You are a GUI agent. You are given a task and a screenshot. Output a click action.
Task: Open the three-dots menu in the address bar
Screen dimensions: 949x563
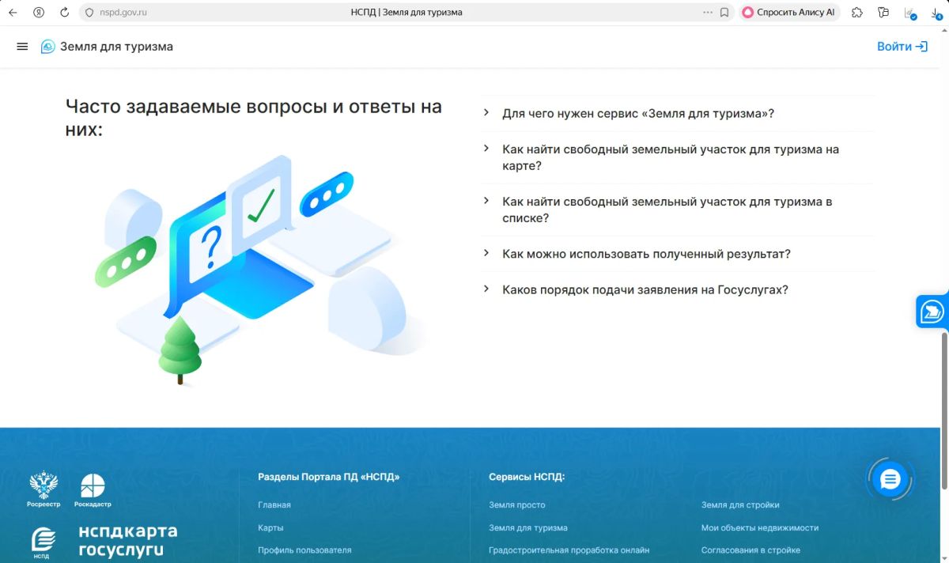(708, 13)
